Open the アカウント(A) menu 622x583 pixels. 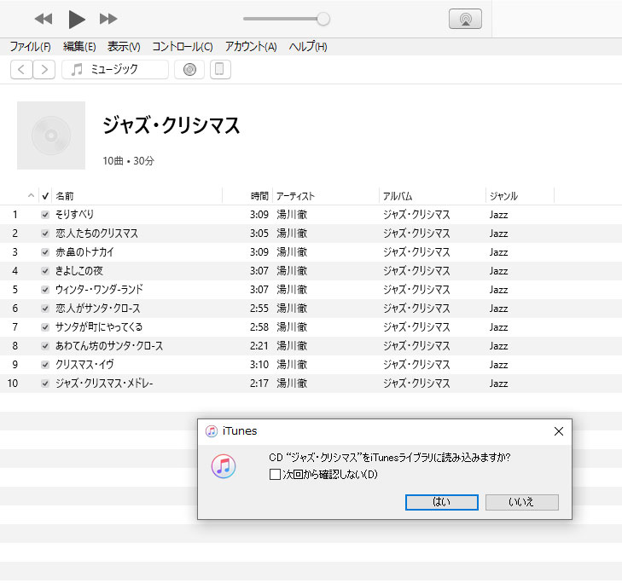[251, 47]
